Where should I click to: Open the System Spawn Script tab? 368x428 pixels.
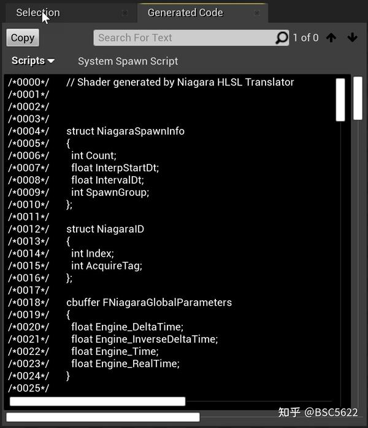click(128, 61)
